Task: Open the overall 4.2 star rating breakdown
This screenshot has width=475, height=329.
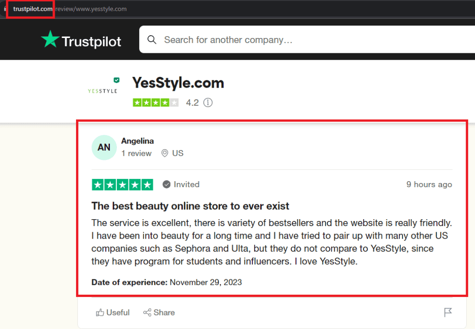Action: (x=155, y=102)
